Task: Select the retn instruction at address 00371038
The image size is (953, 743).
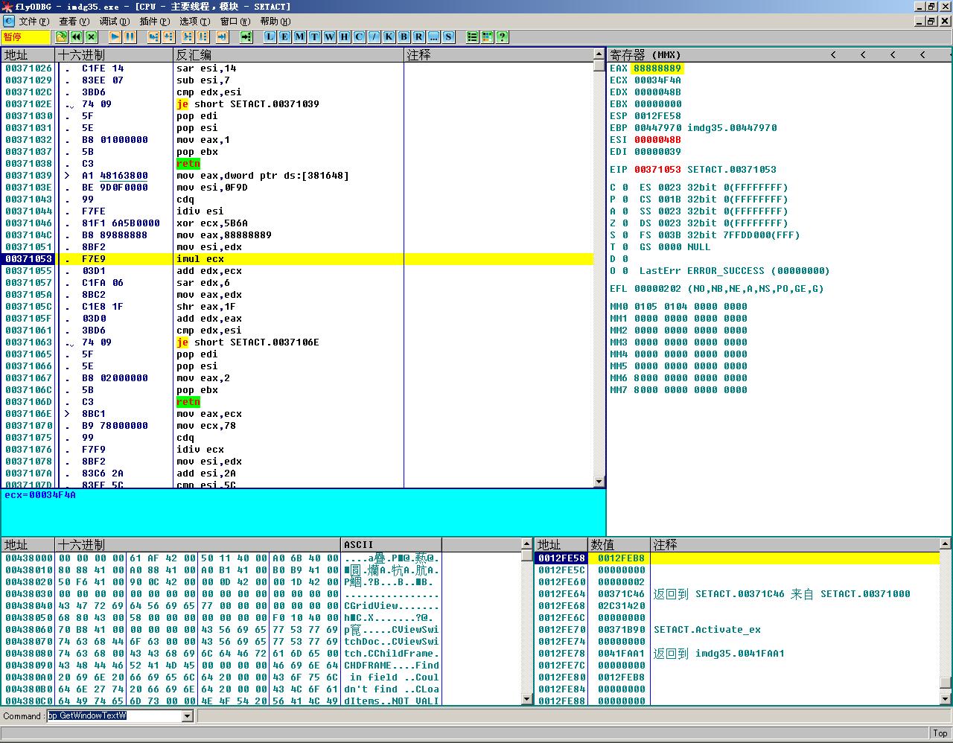Action: pos(188,164)
